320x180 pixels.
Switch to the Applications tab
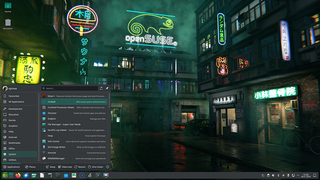(x=12, y=167)
